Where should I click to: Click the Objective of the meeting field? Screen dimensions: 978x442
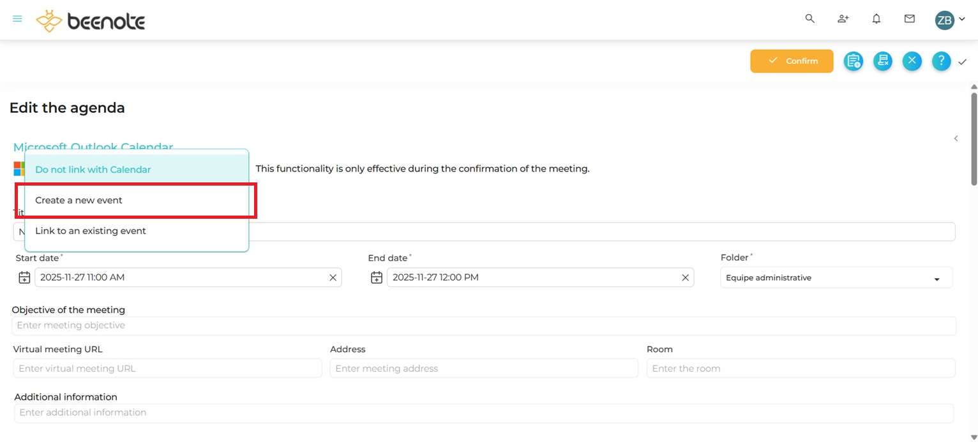pos(484,325)
